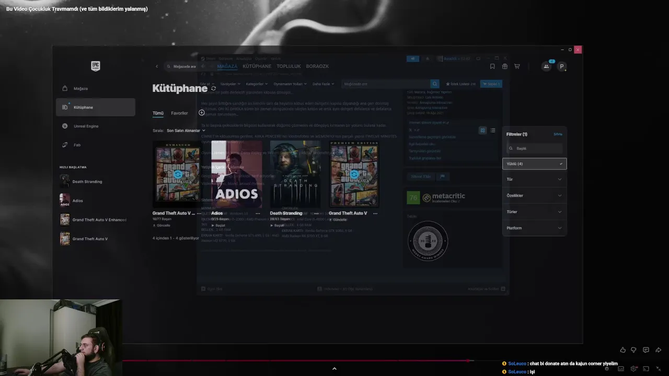Like the video with thumbs up
The image size is (669, 376).
[622, 350]
